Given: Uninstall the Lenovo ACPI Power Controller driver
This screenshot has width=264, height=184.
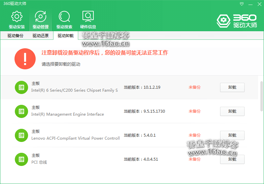Looking at the screenshot, I should [232, 135].
